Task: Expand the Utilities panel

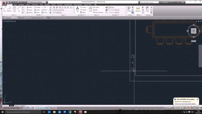Action: (x=139, y=15)
